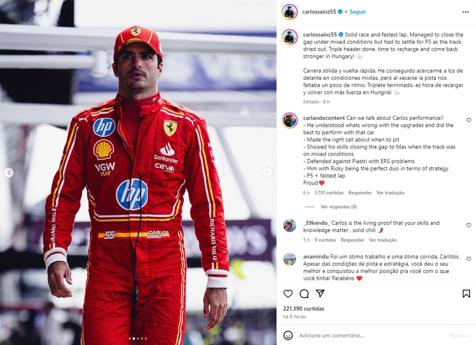
Task: Open carlossainz55 profile picture in header
Action: pos(290,12)
